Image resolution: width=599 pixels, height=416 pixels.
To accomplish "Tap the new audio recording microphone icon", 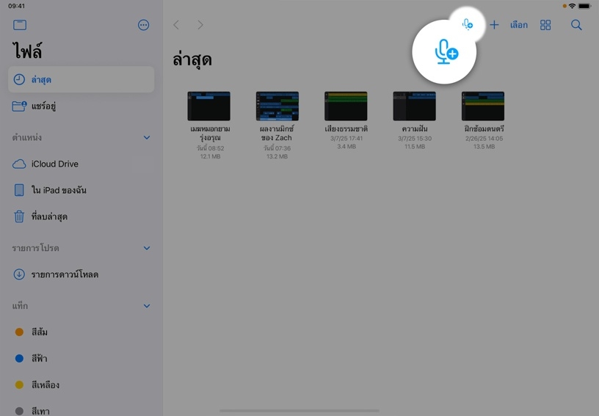I will 468,24.
